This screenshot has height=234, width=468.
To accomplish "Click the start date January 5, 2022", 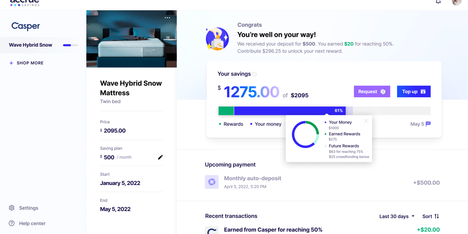I will pyautogui.click(x=120, y=183).
